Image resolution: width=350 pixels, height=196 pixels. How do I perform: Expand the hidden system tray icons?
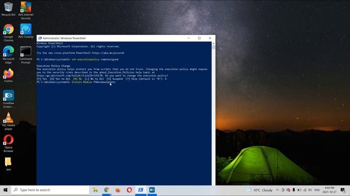(x=277, y=190)
